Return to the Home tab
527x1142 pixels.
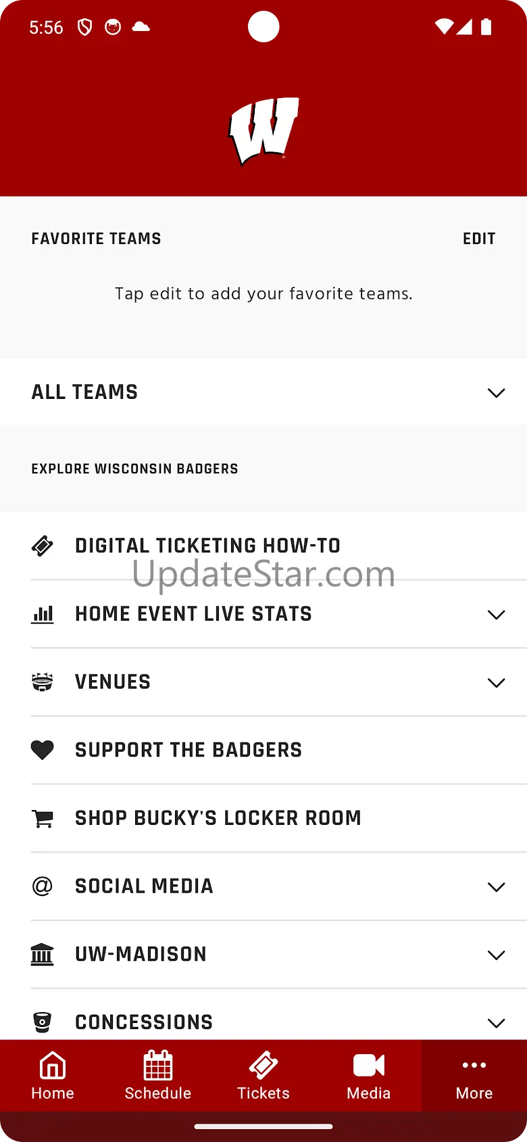point(53,1076)
